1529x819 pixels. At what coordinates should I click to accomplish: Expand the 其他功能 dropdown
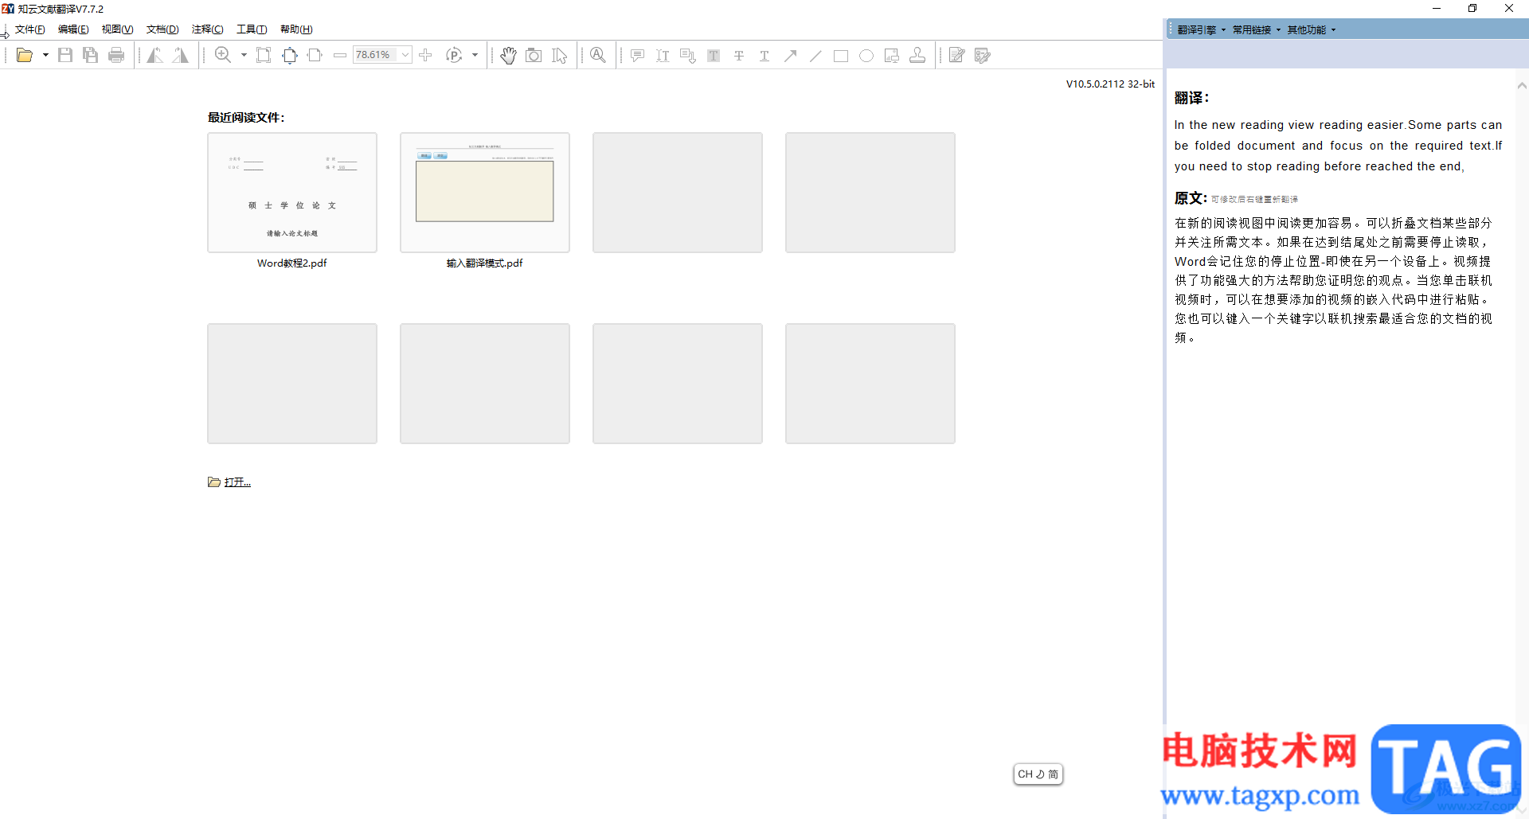[1311, 29]
